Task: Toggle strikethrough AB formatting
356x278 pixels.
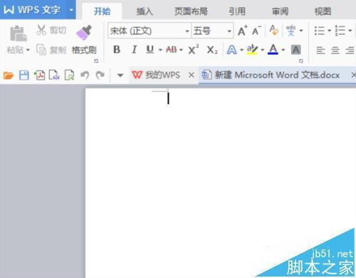Action: (172, 50)
